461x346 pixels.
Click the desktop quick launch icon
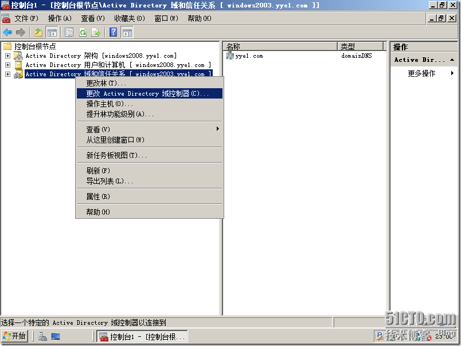(56, 336)
